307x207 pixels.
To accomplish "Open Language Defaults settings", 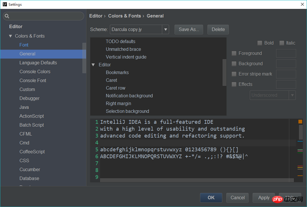I will 38,63.
